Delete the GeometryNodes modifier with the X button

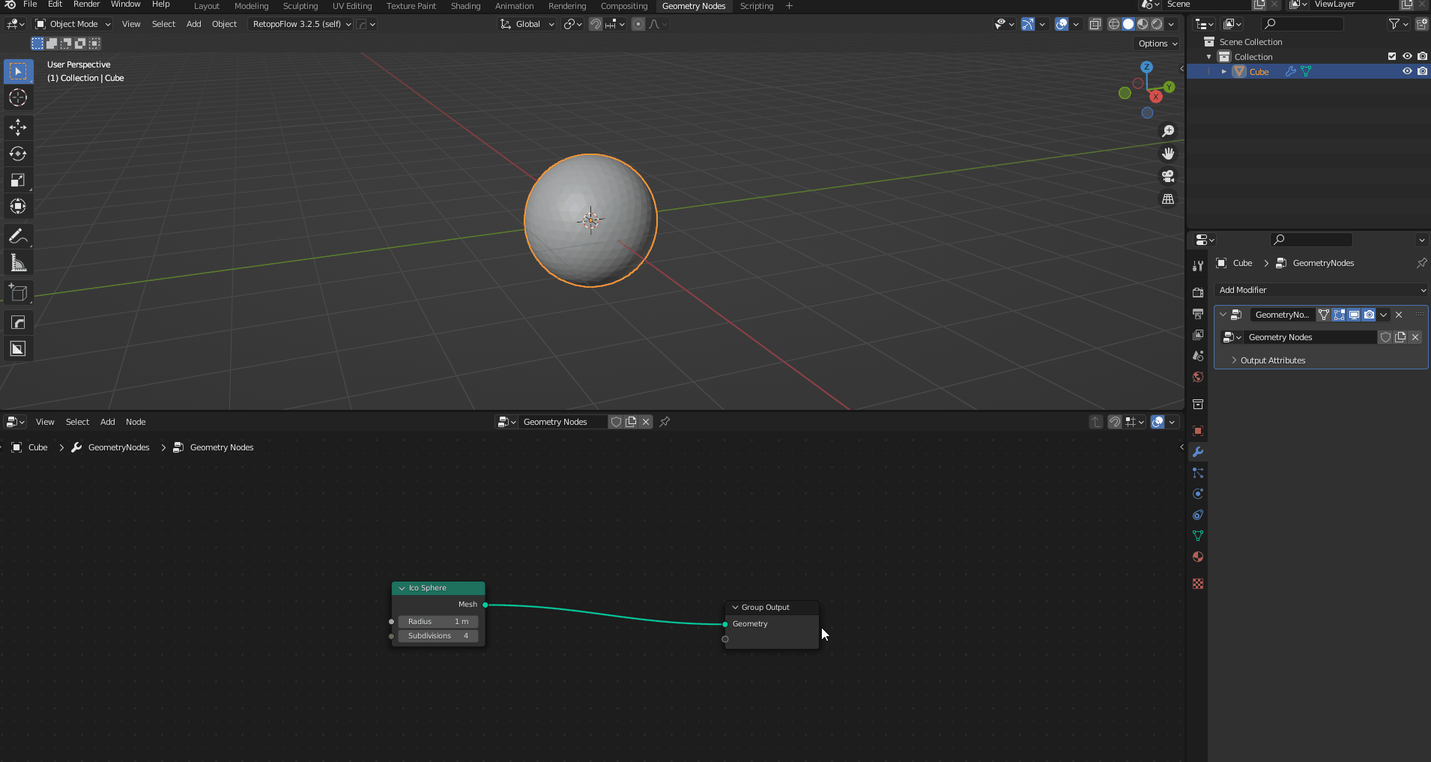tap(1399, 315)
